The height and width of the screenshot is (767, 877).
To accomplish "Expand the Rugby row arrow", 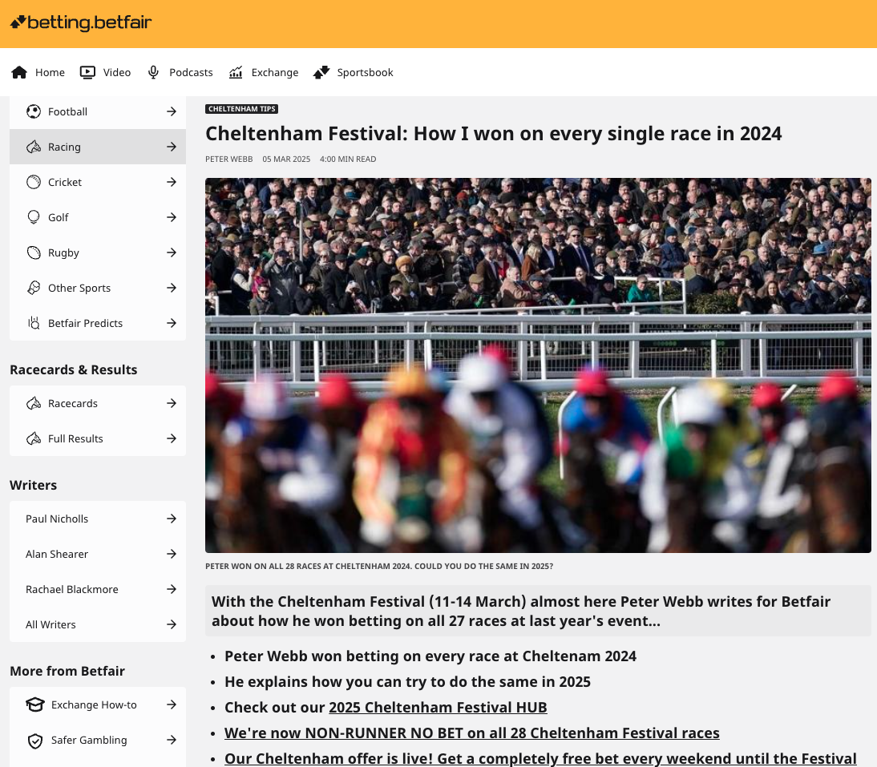I will [172, 252].
